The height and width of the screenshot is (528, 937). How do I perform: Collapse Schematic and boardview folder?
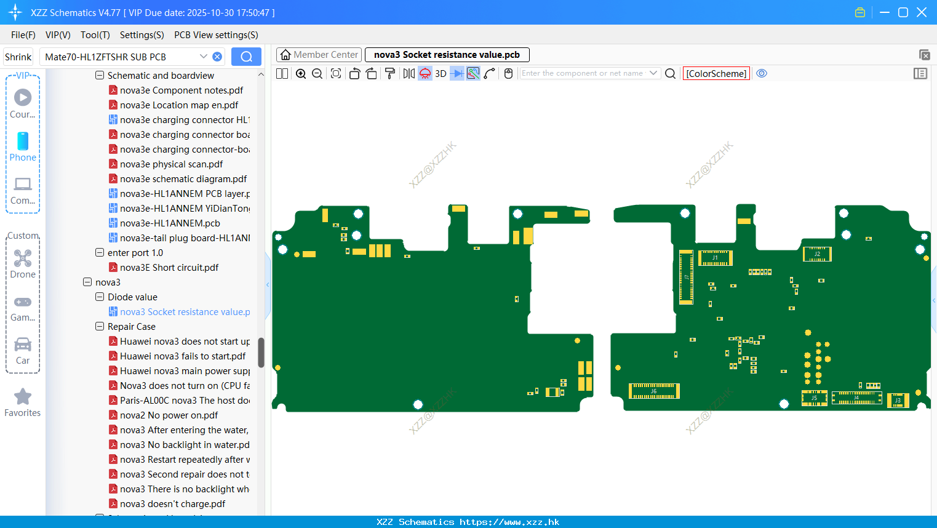100,76
